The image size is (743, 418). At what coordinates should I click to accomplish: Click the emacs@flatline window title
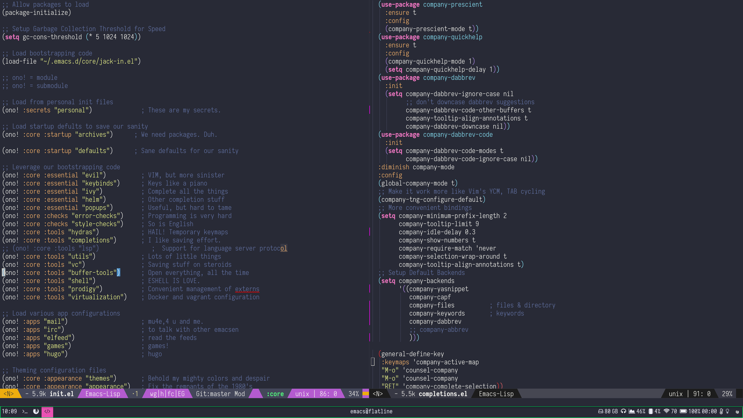tap(371, 411)
